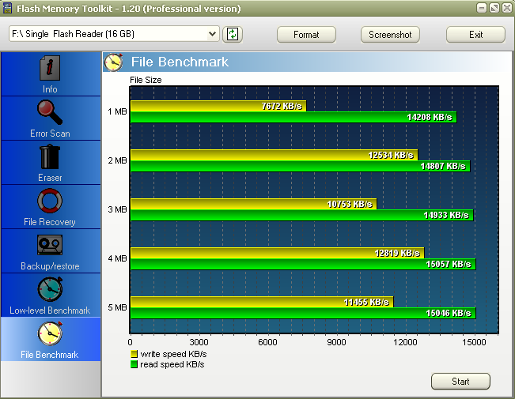Click the 'write speed KB/s' legend text

[173, 354]
